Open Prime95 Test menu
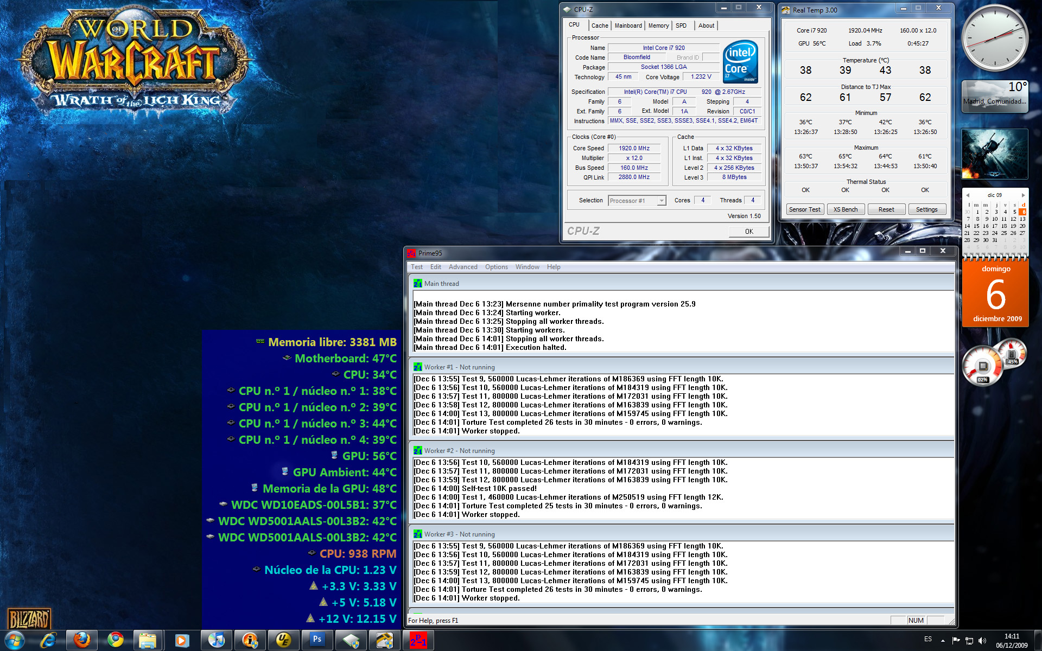This screenshot has width=1042, height=651. (x=417, y=267)
